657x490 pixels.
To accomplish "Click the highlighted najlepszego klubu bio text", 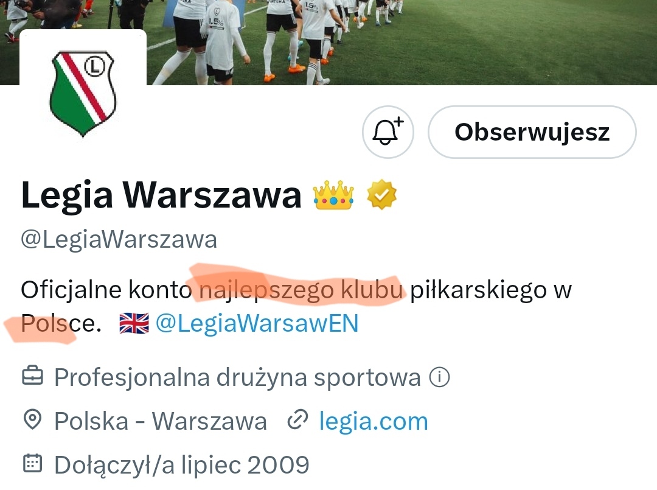I will [x=301, y=290].
